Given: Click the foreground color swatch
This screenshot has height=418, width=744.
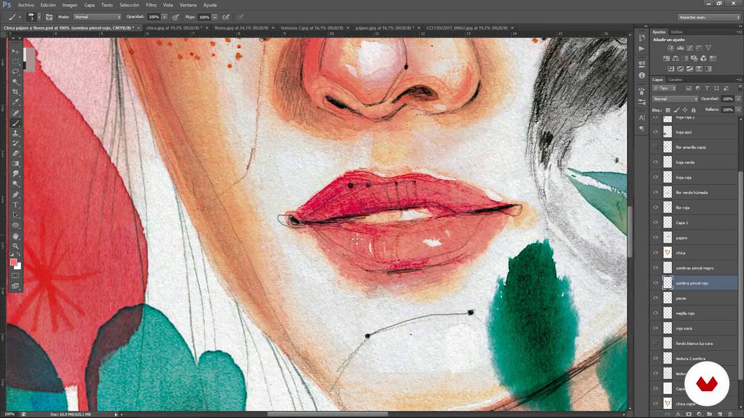Looking at the screenshot, I should coord(13,262).
